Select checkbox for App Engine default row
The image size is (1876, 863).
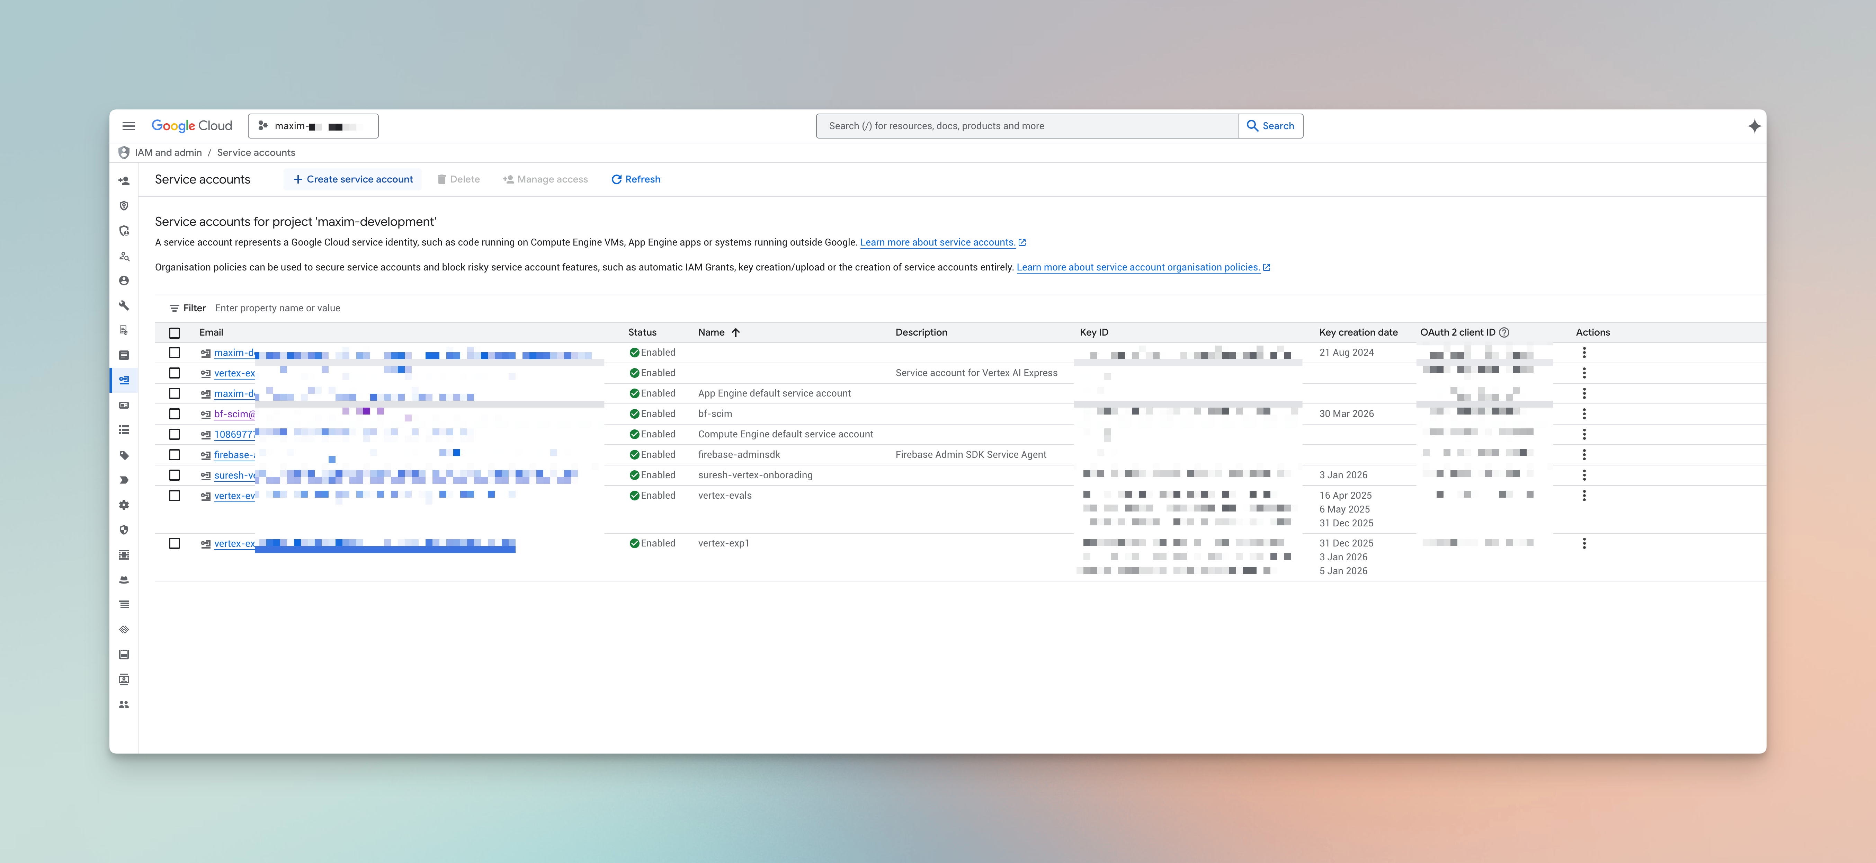coord(175,393)
